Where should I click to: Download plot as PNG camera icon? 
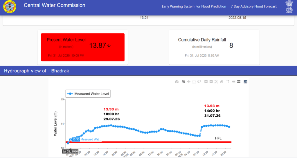(x=177, y=82)
